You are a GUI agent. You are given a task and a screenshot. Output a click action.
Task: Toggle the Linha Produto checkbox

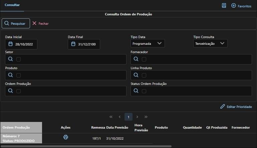[144, 75]
